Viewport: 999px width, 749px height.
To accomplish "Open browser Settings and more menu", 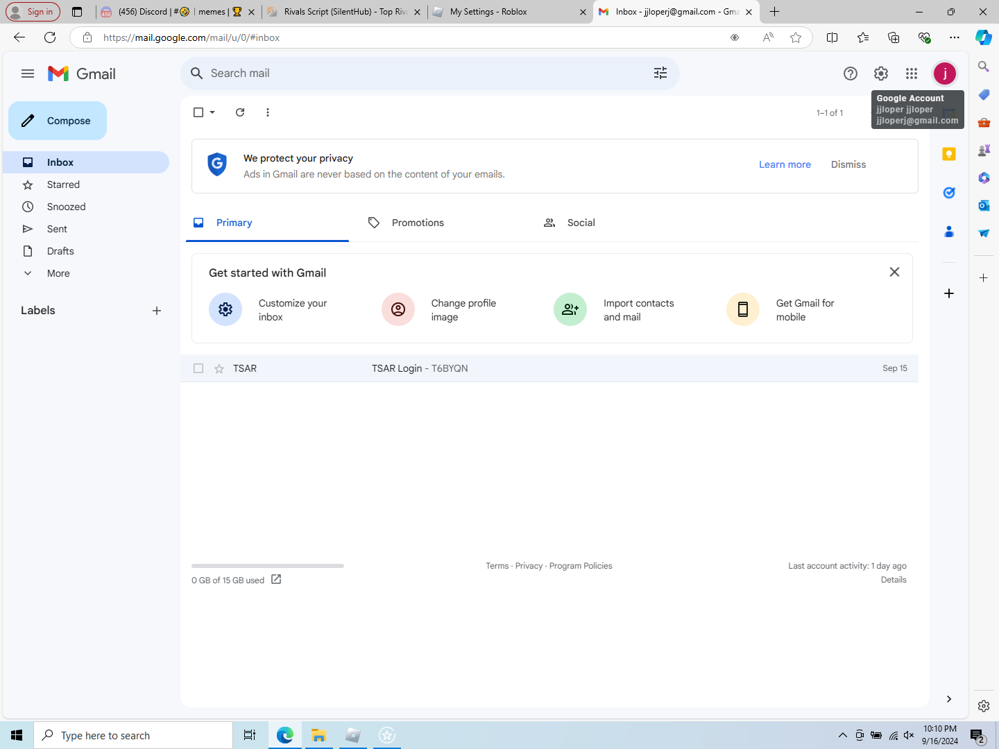I will coord(955,37).
